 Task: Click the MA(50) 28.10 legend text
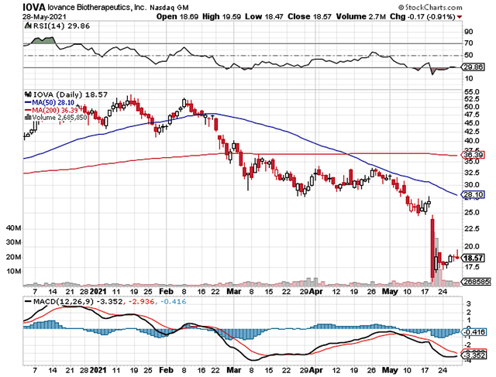pyautogui.click(x=53, y=102)
